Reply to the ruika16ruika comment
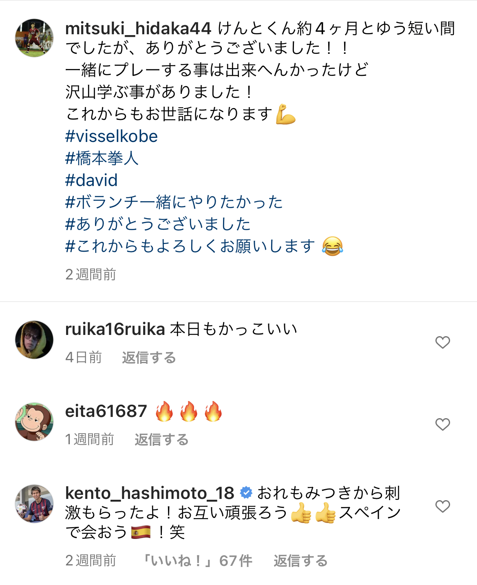Viewport: 477px width, 585px height. pyautogui.click(x=149, y=358)
